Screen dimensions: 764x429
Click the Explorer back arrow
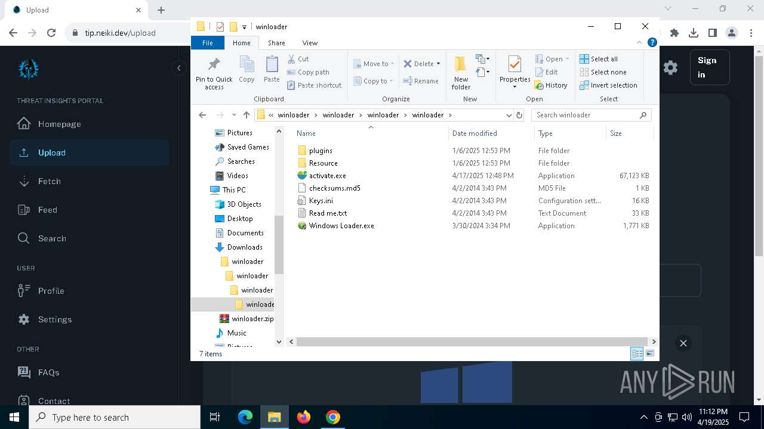point(202,115)
